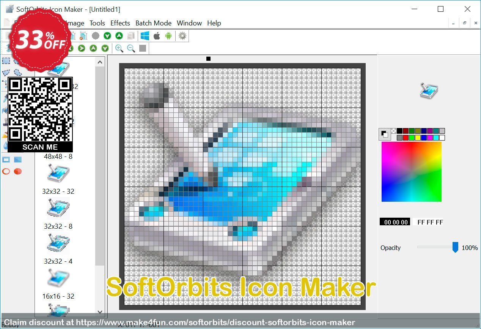The width and height of the screenshot is (481, 329).
Task: Select the filled ellipse shape tool
Action: tap(18, 171)
